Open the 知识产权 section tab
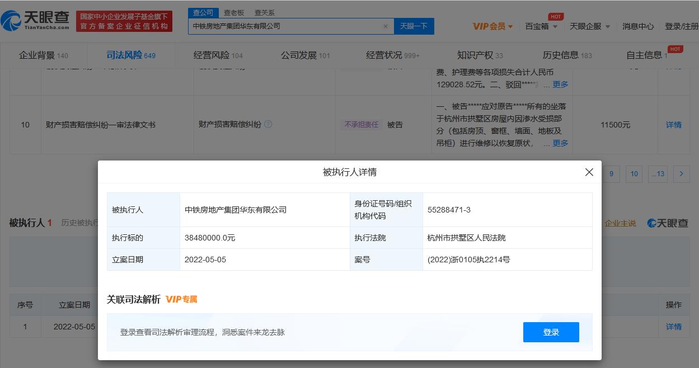Viewport: 699px width, 368px height. point(480,55)
